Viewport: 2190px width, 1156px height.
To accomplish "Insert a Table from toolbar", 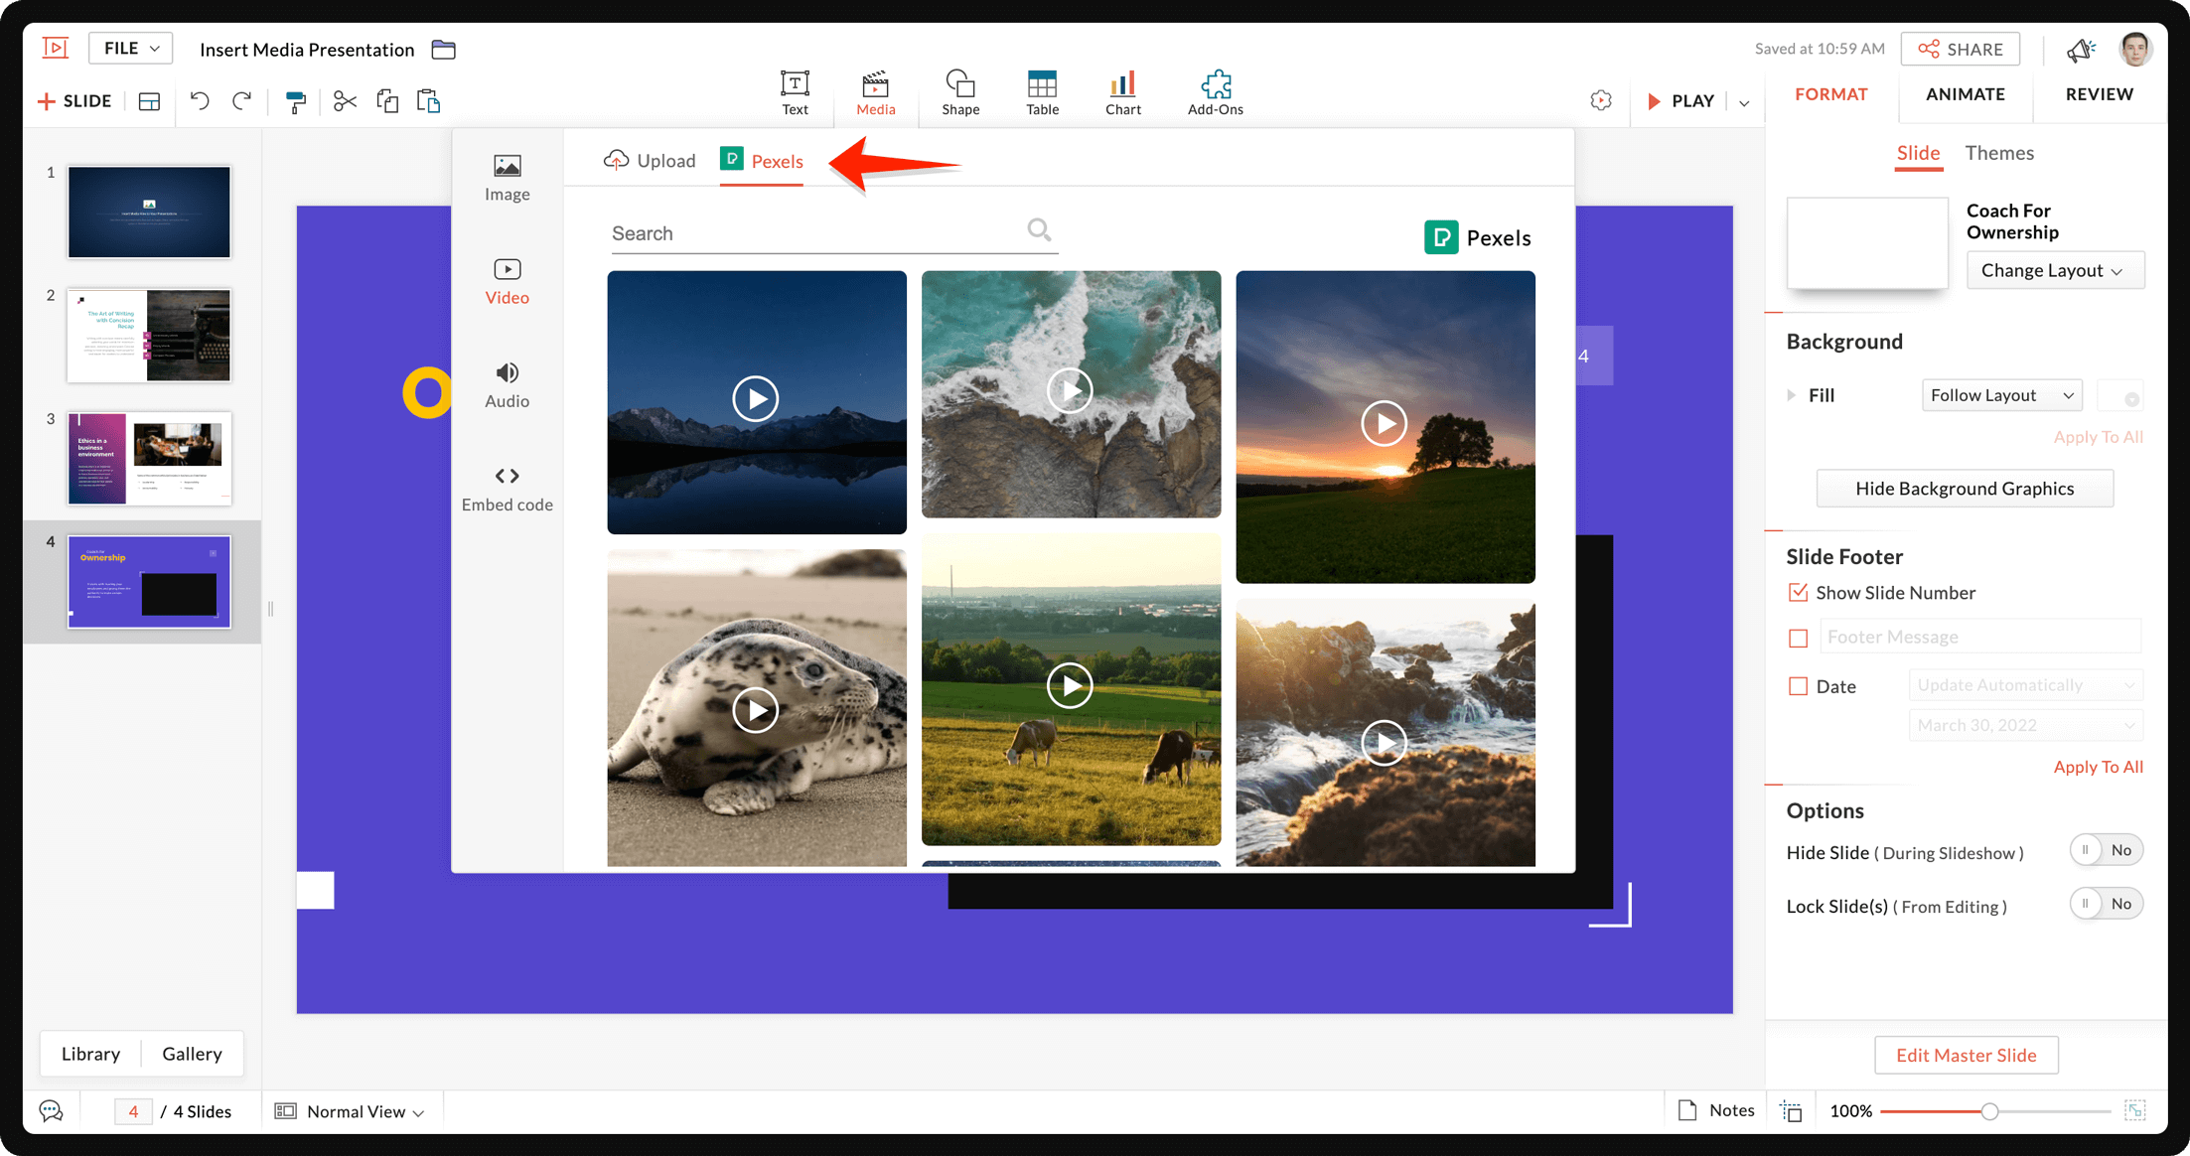I will (1042, 92).
